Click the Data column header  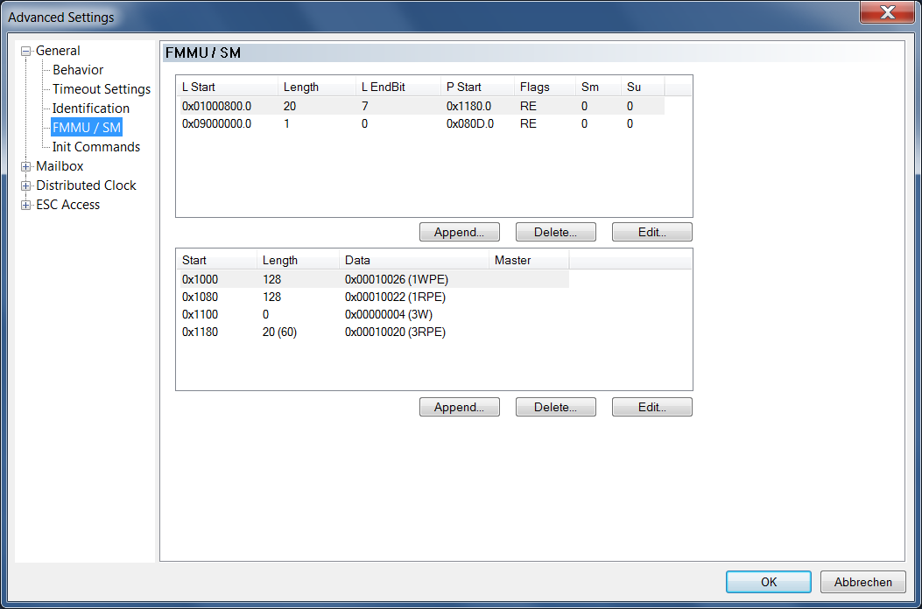pyautogui.click(x=414, y=261)
